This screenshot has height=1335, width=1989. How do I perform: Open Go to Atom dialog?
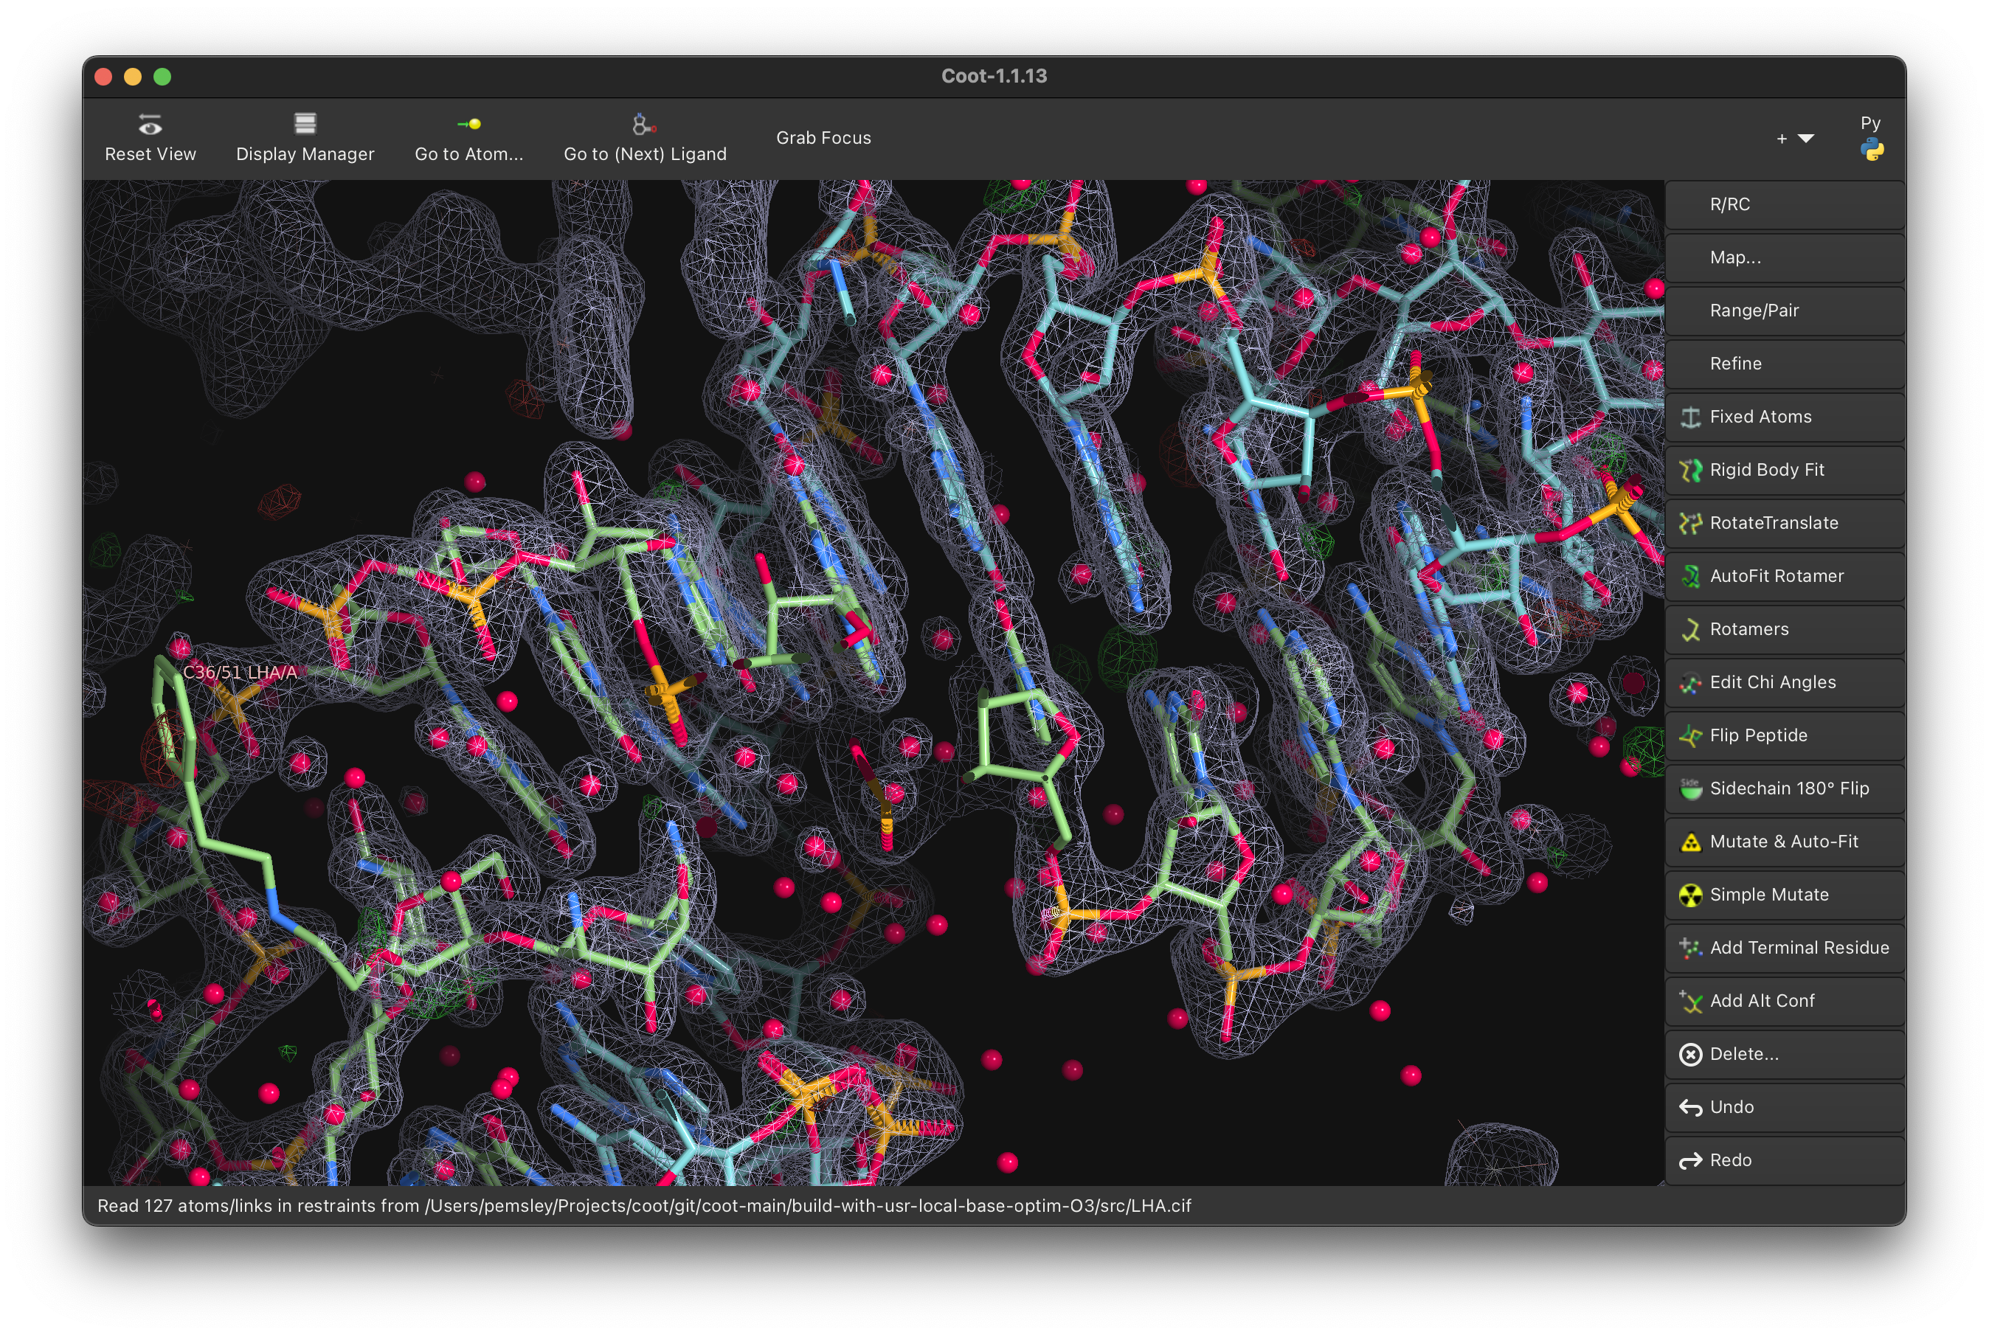click(x=468, y=138)
